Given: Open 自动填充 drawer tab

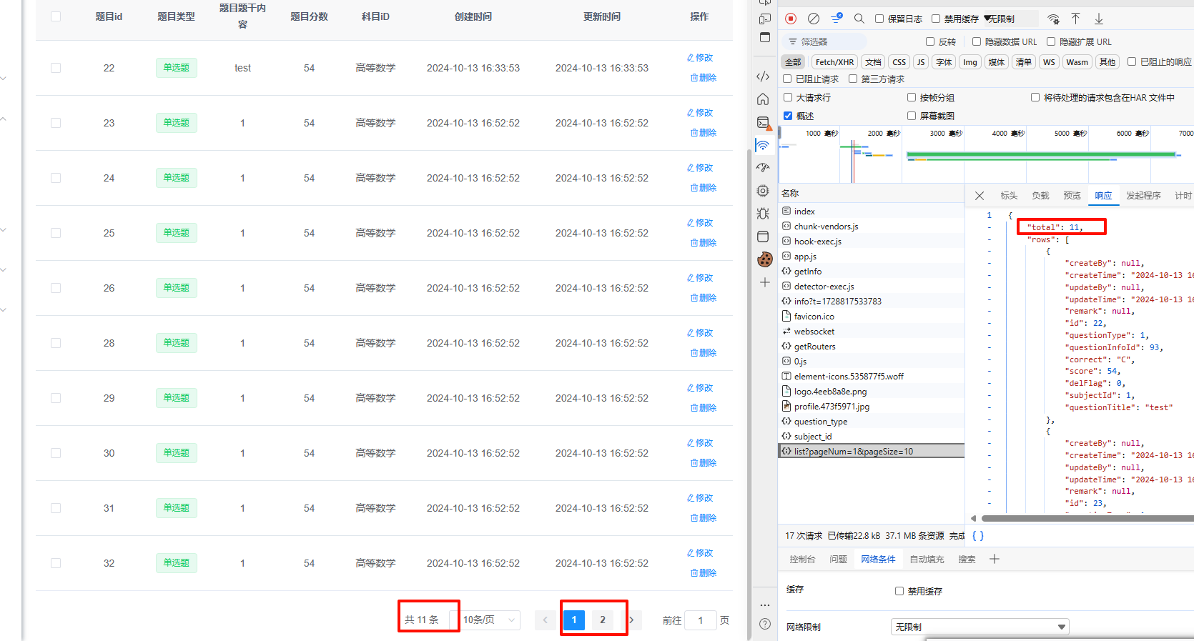Looking at the screenshot, I should (x=927, y=560).
